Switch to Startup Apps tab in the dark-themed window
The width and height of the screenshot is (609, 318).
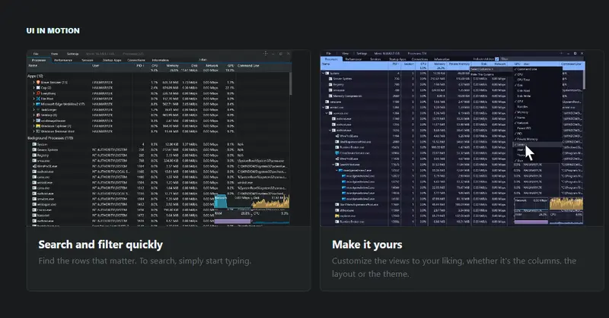(x=112, y=60)
